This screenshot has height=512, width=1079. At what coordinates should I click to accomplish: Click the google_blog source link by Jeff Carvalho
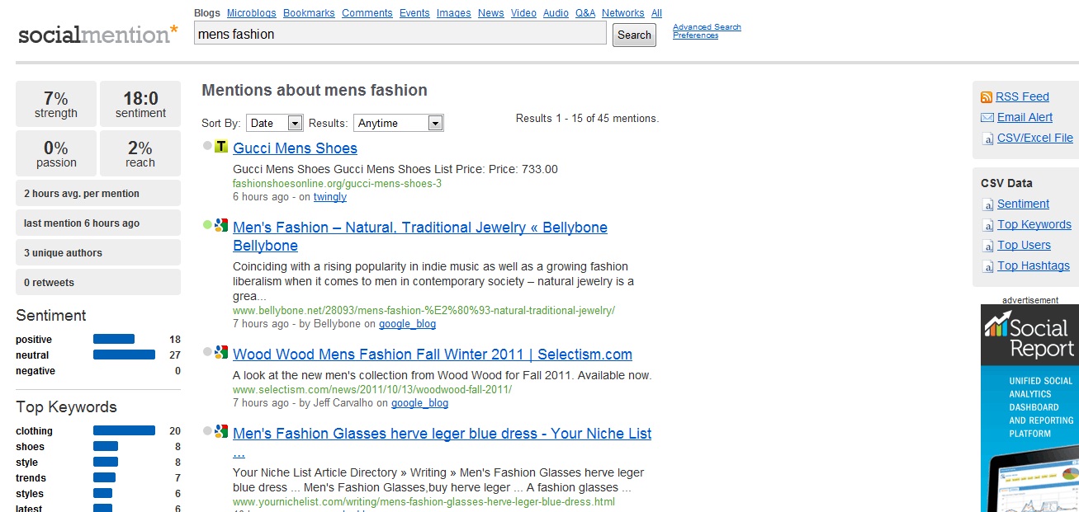tap(419, 403)
